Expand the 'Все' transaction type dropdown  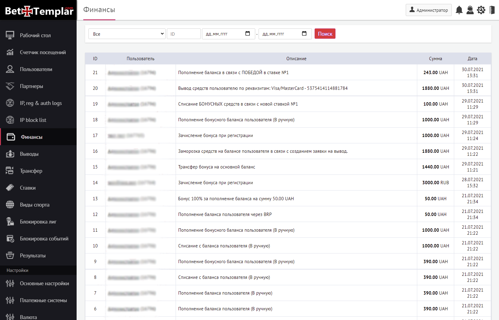(127, 34)
